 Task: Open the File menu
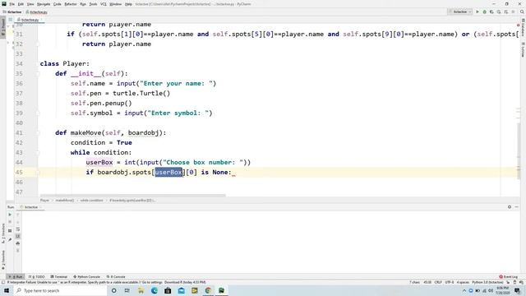tap(12, 4)
